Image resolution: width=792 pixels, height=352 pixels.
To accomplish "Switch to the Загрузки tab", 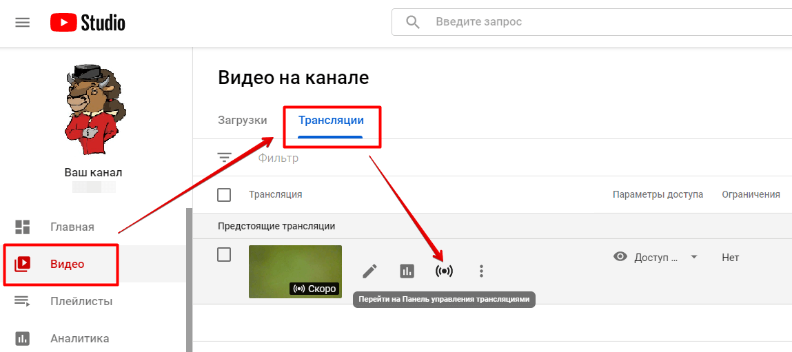I will 242,120.
